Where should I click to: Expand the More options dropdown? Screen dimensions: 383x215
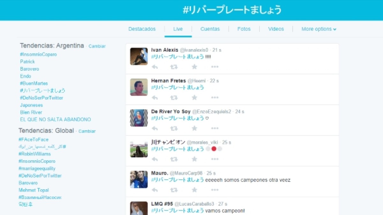point(319,29)
